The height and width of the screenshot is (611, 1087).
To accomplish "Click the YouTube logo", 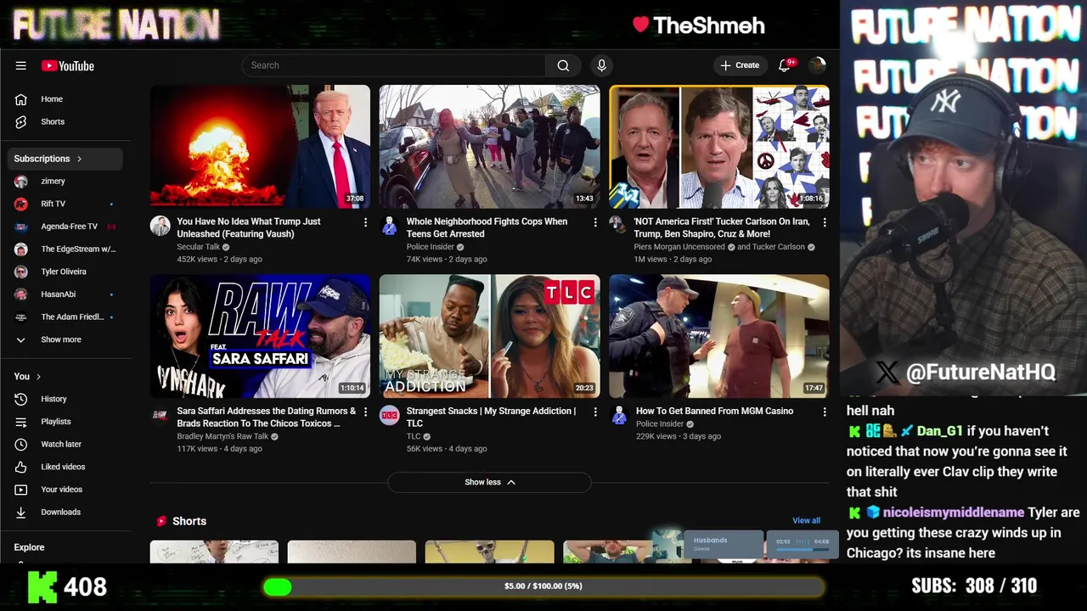I will [67, 65].
